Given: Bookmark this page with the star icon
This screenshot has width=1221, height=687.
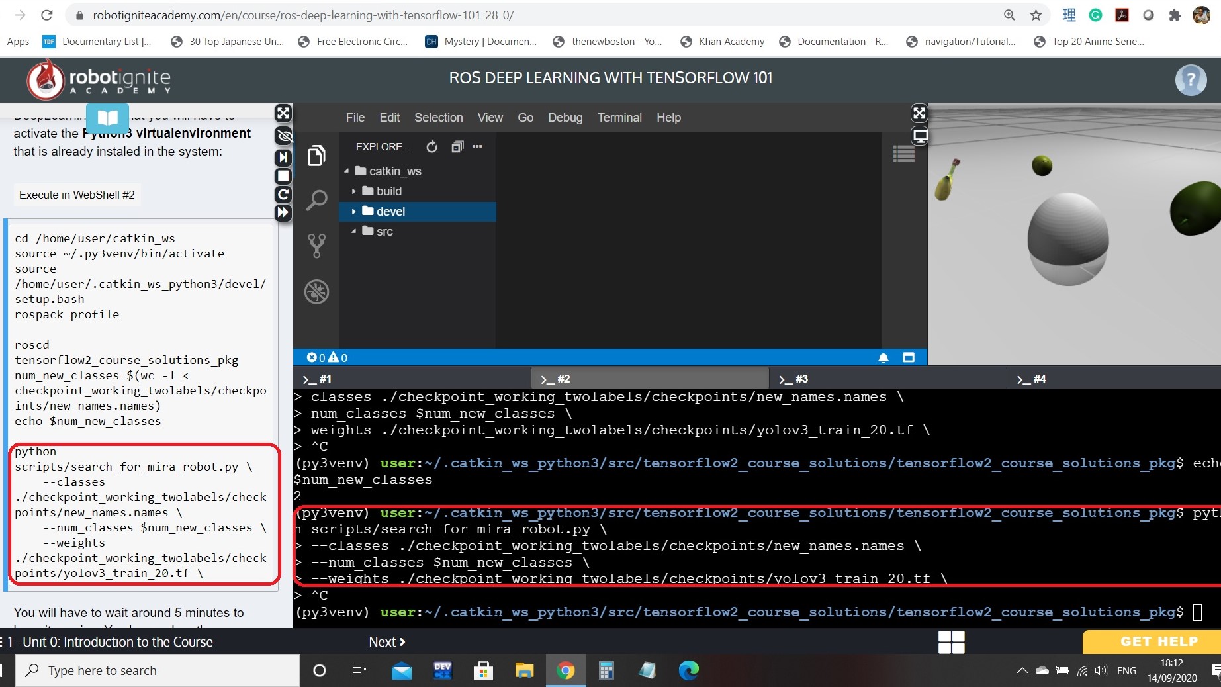Looking at the screenshot, I should [x=1036, y=15].
